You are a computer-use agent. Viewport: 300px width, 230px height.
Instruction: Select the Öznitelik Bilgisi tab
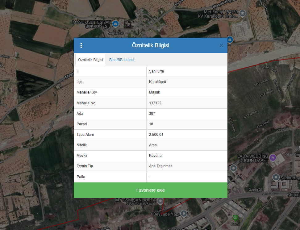point(90,60)
